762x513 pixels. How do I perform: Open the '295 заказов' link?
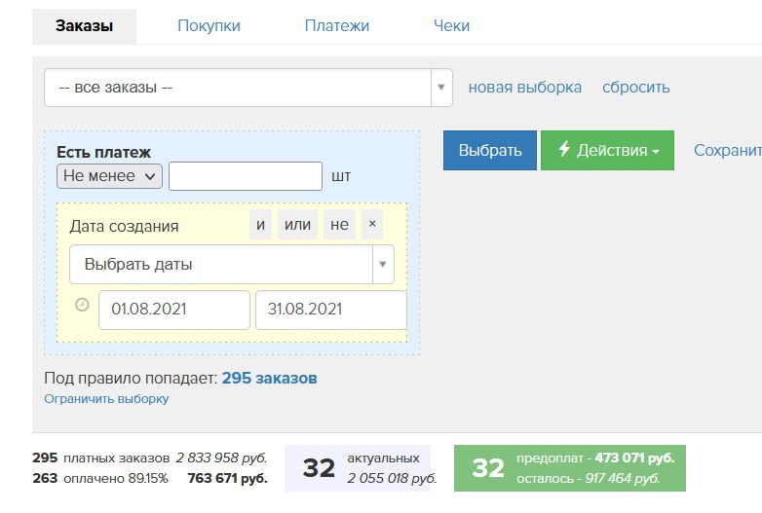click(269, 378)
